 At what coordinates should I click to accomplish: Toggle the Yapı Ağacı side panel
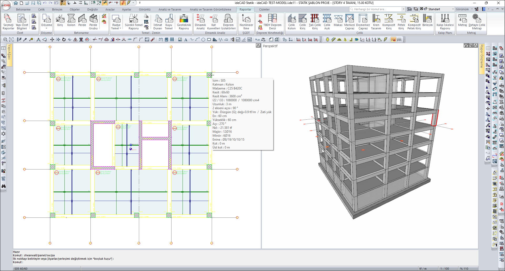coord(9,52)
